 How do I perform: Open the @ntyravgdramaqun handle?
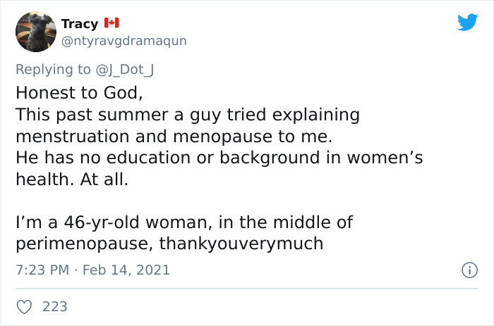click(x=124, y=41)
